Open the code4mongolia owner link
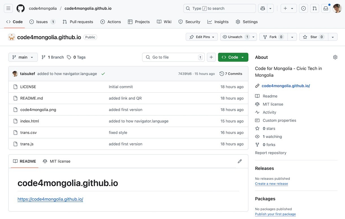Screen dimensions: 345x219 pos(43,8)
